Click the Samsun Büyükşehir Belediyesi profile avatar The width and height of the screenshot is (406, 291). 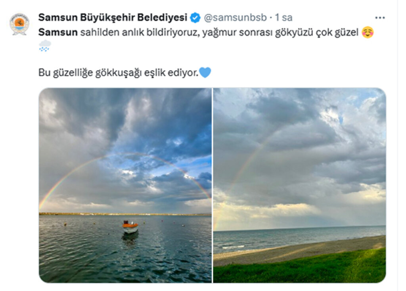(x=19, y=24)
